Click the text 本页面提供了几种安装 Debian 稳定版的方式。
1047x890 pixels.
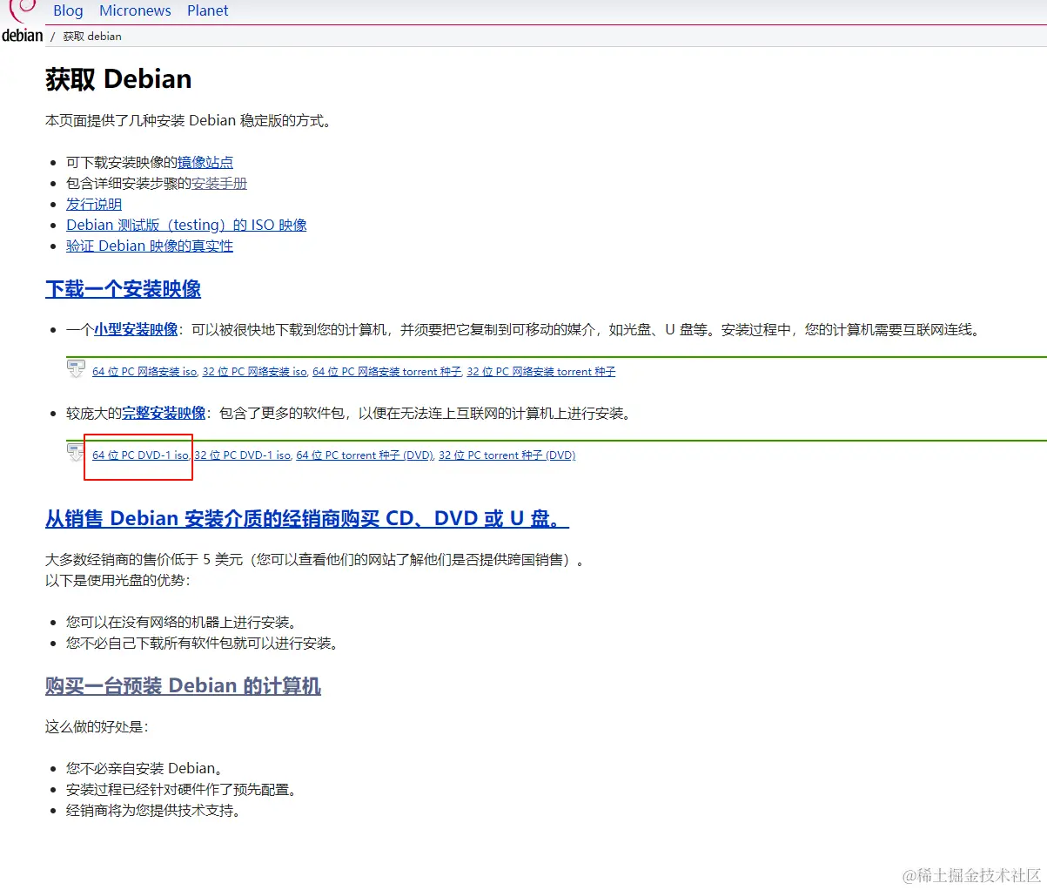[x=189, y=120]
